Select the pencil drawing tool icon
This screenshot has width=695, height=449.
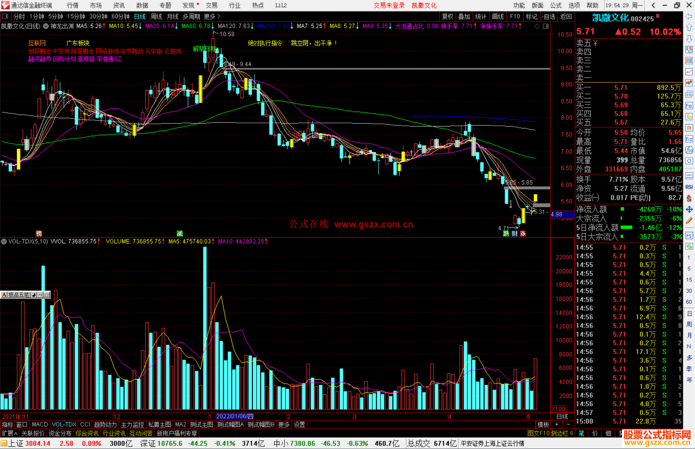(x=689, y=220)
